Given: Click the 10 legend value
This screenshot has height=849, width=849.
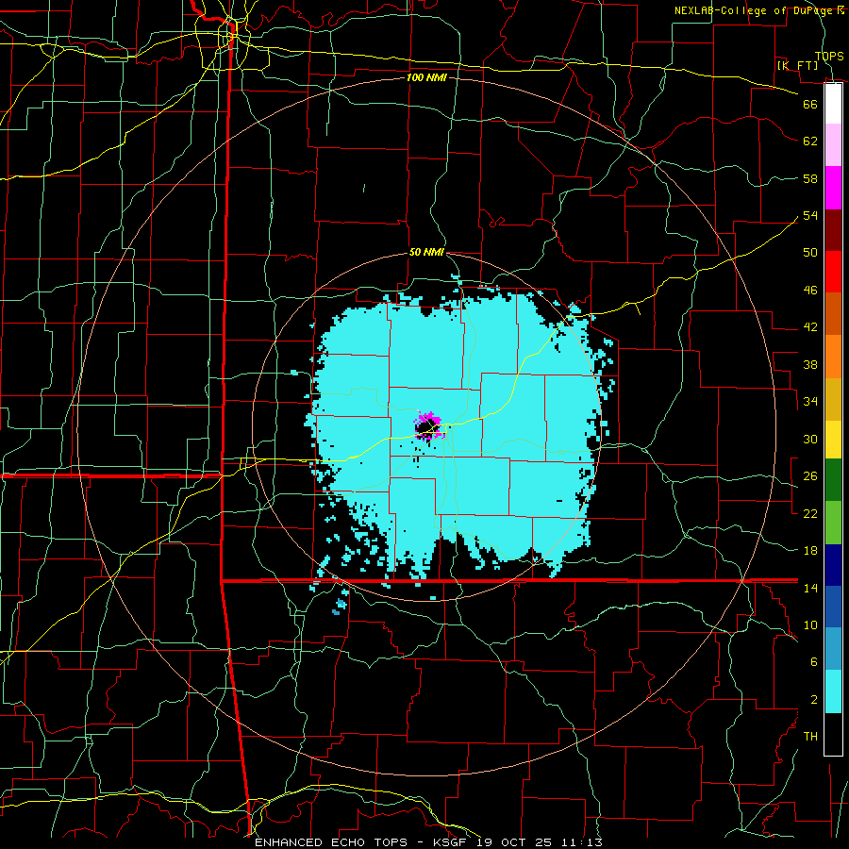Looking at the screenshot, I should click(x=810, y=625).
